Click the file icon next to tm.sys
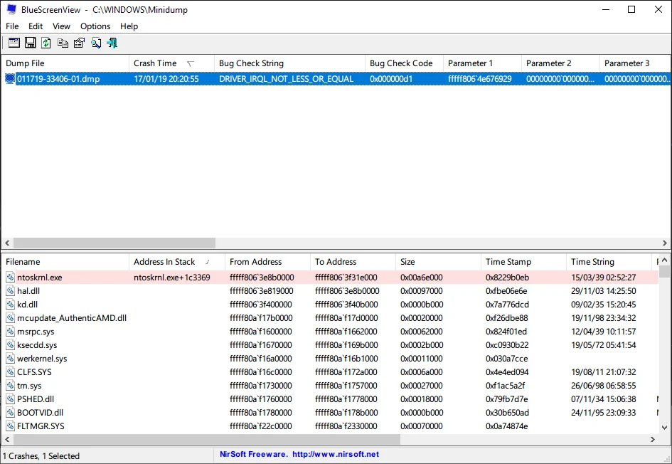This screenshot has height=464, width=672. click(10, 386)
